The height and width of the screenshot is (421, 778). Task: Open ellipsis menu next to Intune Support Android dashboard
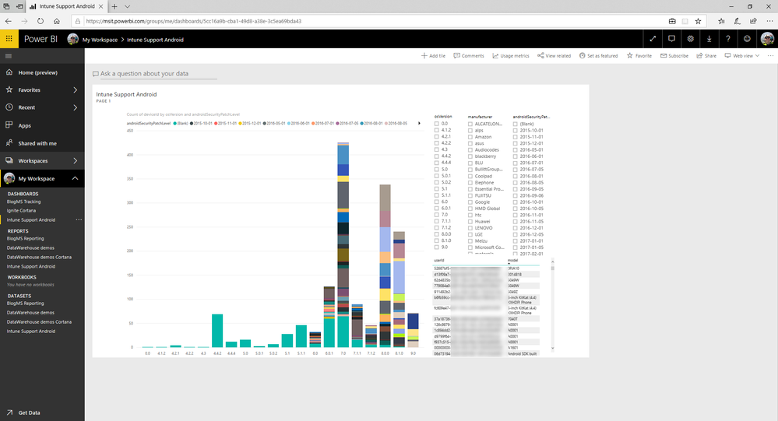coord(79,219)
